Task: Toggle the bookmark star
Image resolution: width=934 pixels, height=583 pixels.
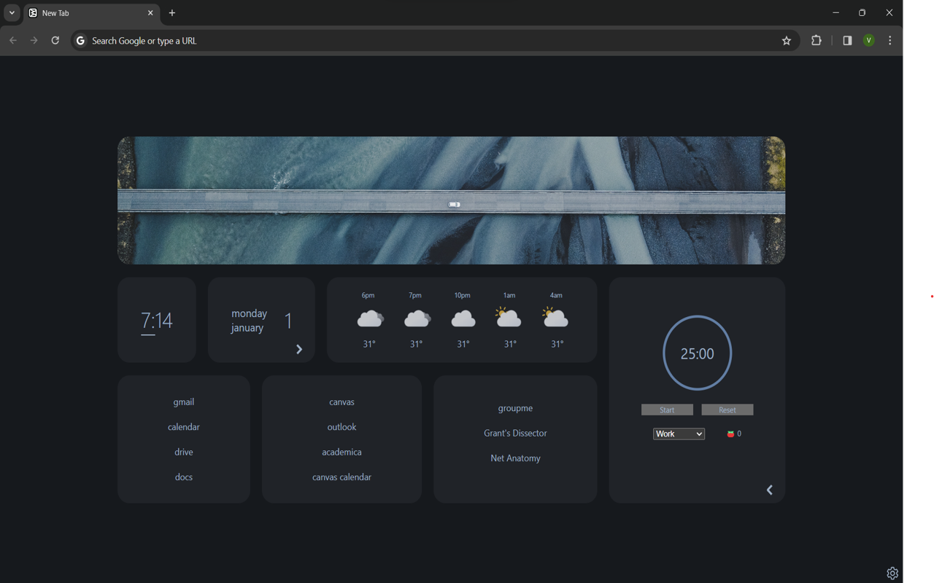Action: tap(787, 41)
